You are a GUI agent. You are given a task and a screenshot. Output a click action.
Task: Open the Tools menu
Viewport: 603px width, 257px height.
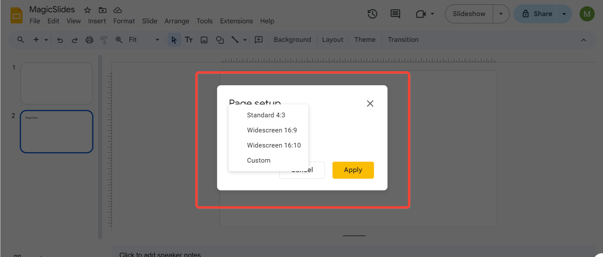click(204, 21)
